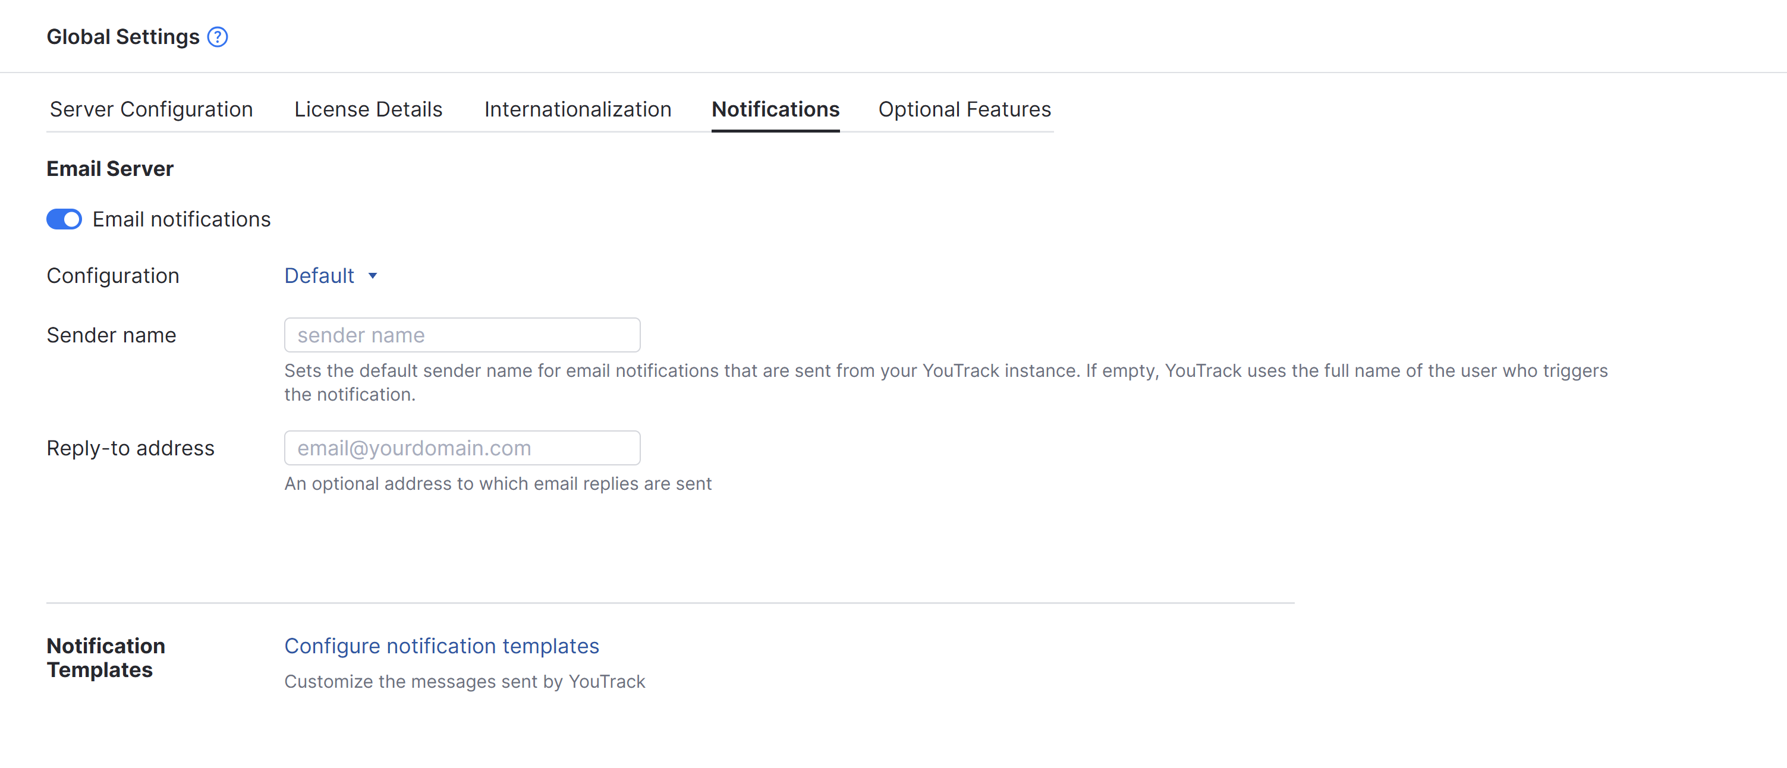Open the Optional Features tab
Image resolution: width=1787 pixels, height=768 pixels.
pyautogui.click(x=964, y=109)
